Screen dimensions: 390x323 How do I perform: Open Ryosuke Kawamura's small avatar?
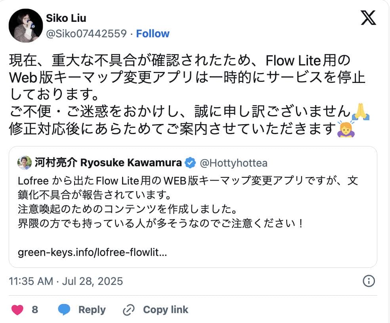click(x=25, y=163)
